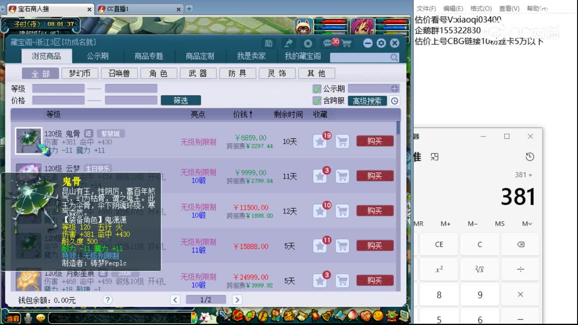Open the shopping cart in 藏宝阁 header
The height and width of the screenshot is (325, 578).
(x=347, y=43)
